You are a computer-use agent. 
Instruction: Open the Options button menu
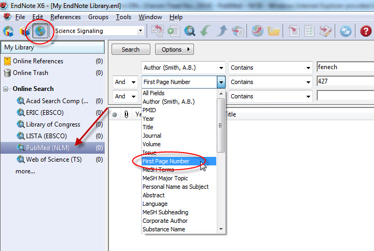point(174,49)
